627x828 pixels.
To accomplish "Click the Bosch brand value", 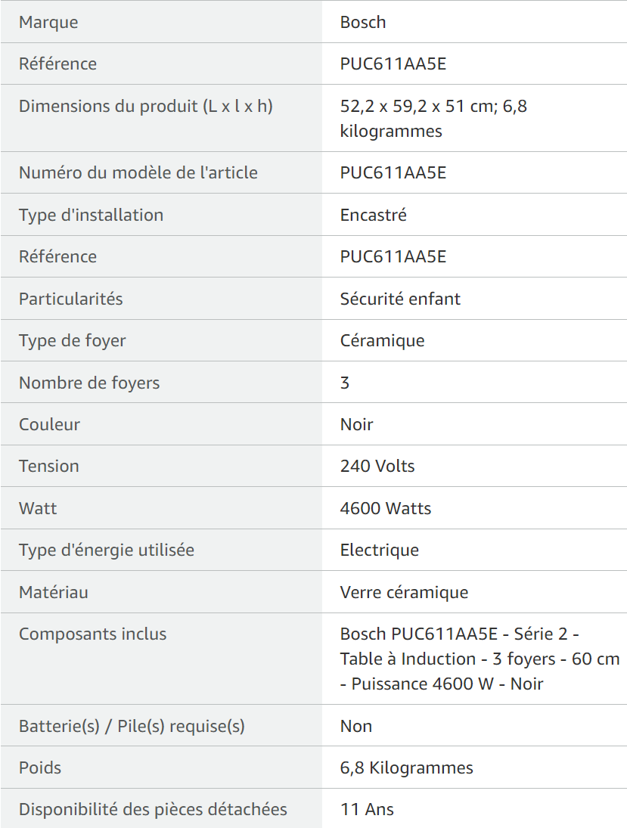I will coord(363,22).
